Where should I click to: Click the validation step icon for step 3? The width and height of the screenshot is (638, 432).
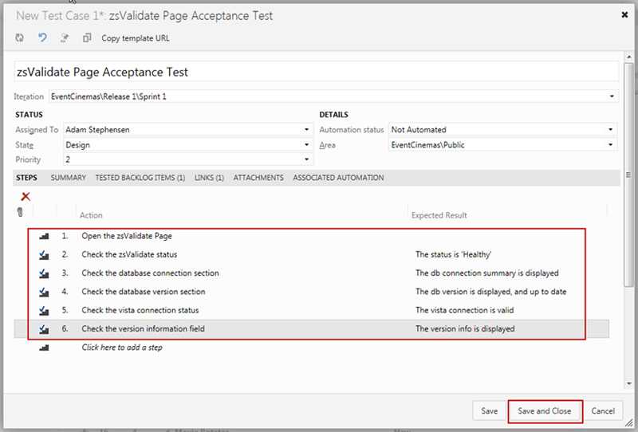44,273
